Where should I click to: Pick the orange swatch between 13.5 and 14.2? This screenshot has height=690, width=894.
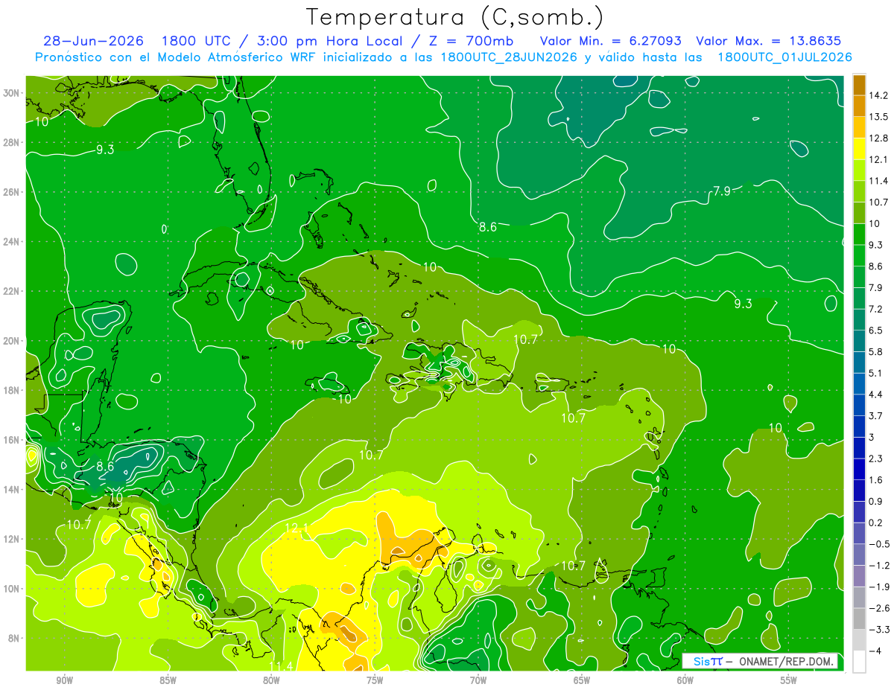coord(859,106)
